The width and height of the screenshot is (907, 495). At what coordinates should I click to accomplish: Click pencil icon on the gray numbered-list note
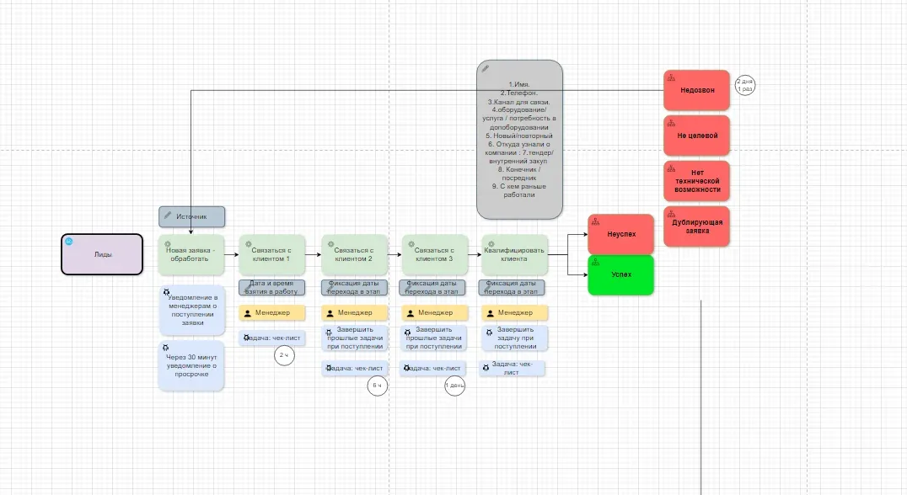pos(486,68)
